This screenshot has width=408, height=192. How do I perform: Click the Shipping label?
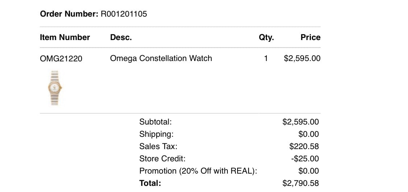pos(156,134)
